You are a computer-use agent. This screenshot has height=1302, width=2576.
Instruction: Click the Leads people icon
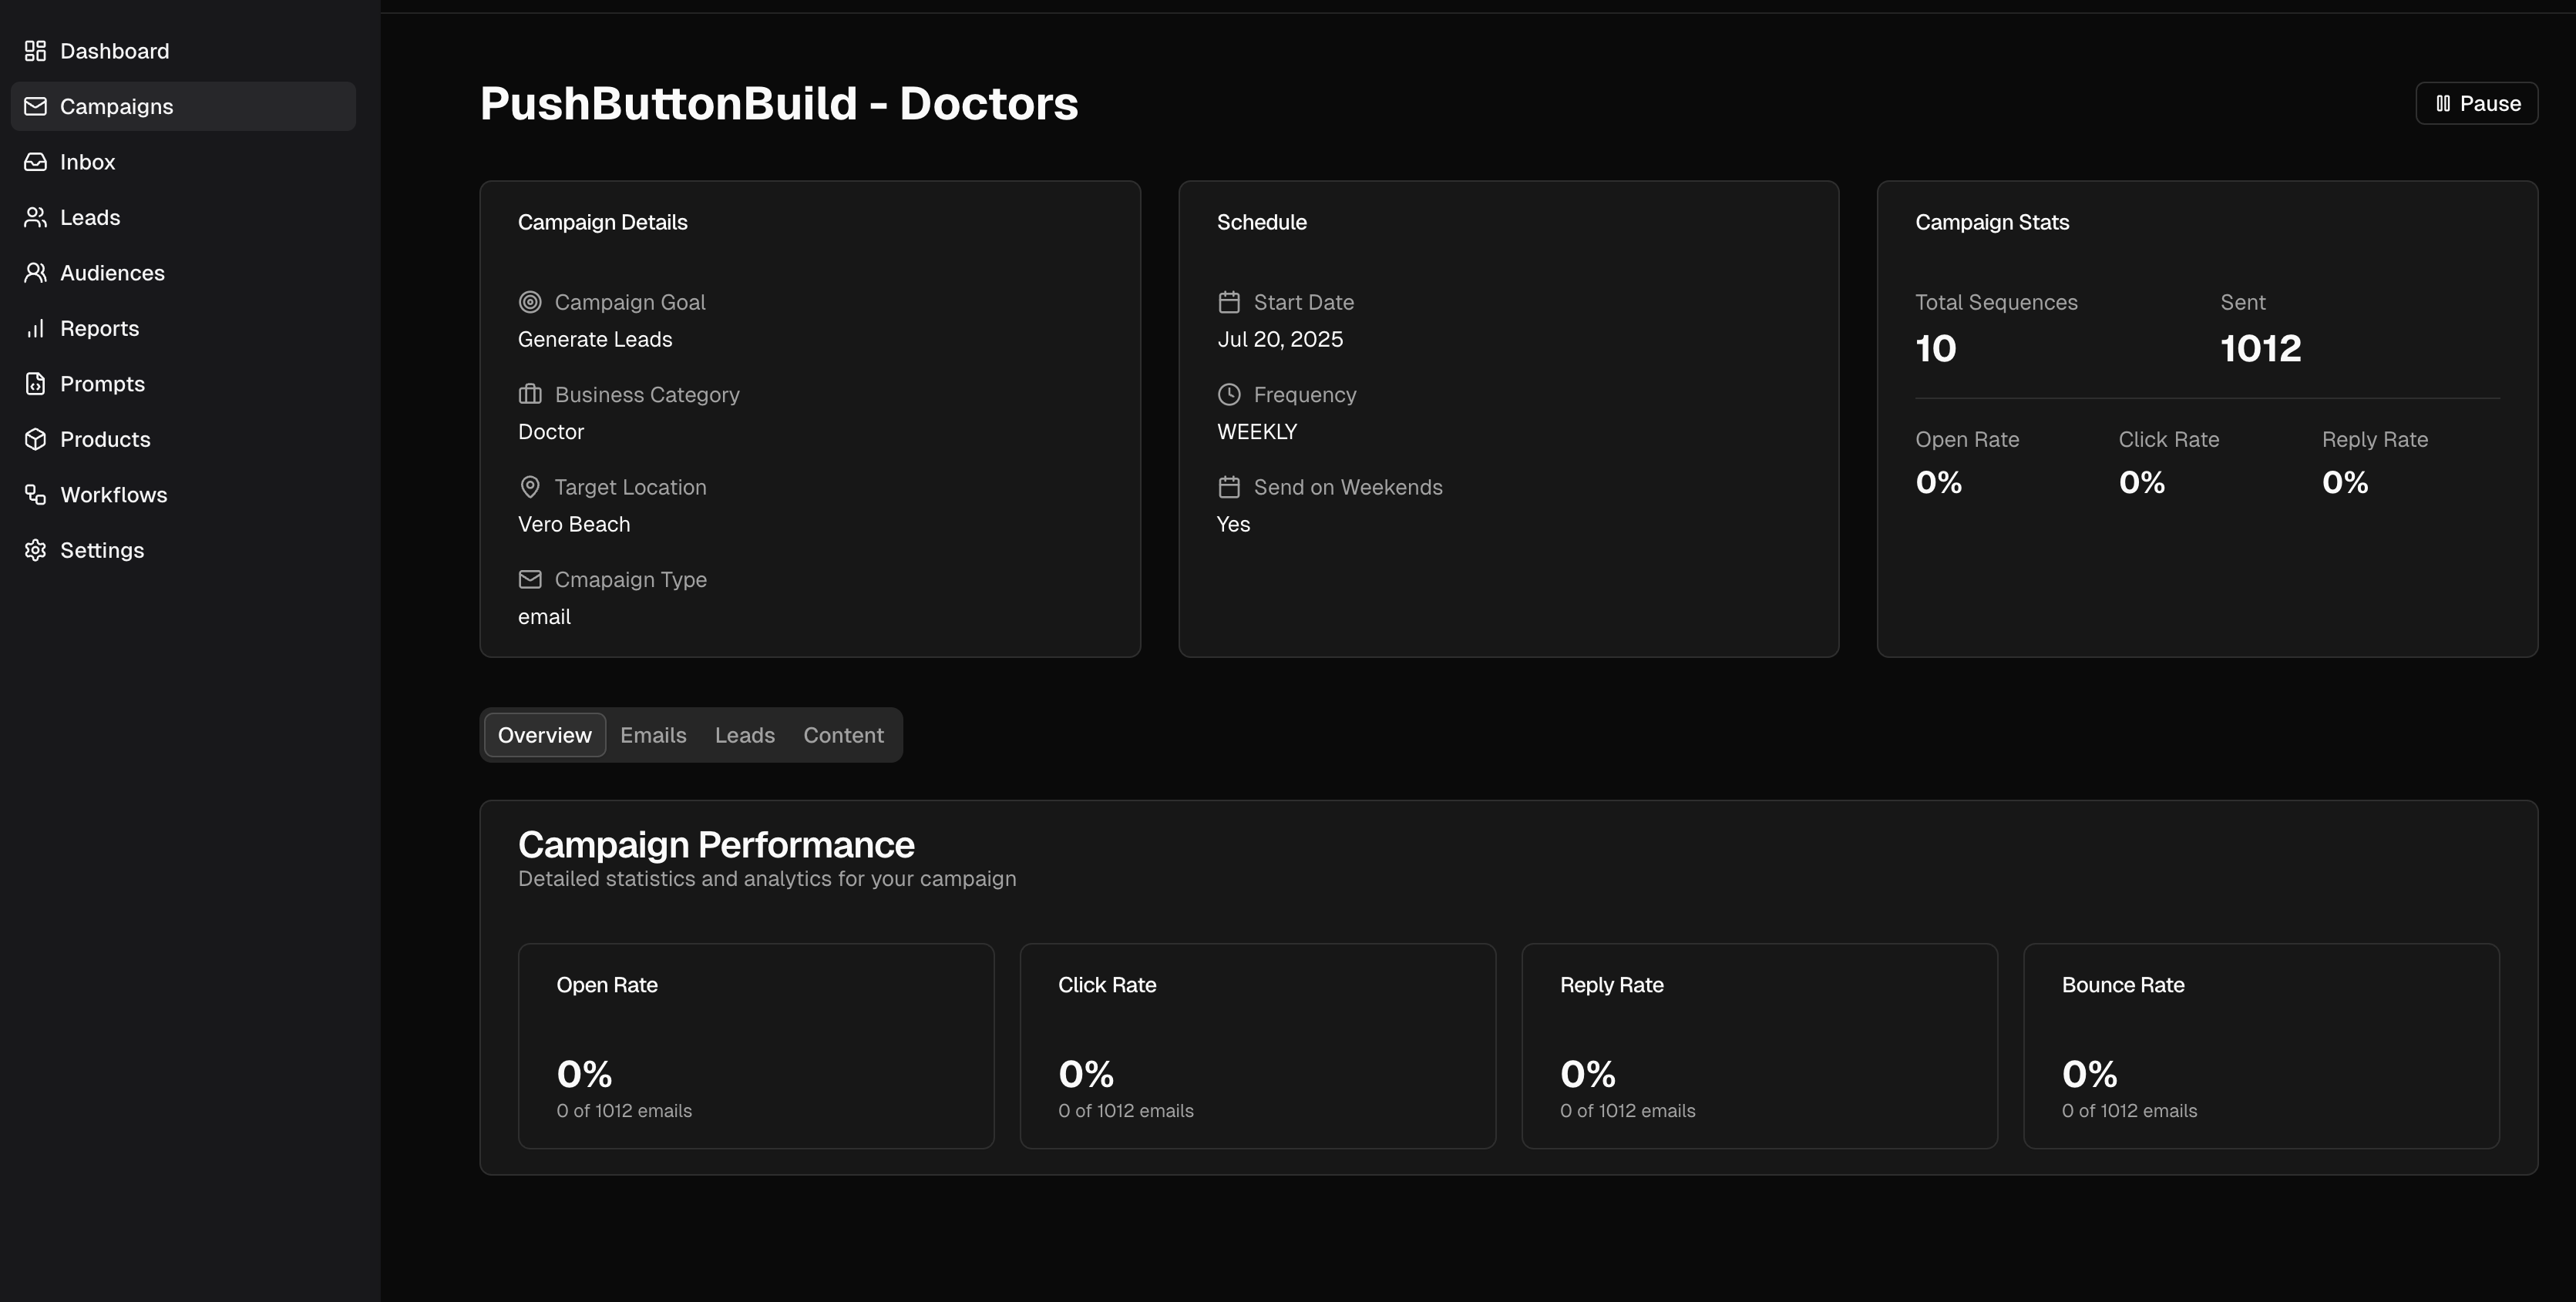point(36,216)
